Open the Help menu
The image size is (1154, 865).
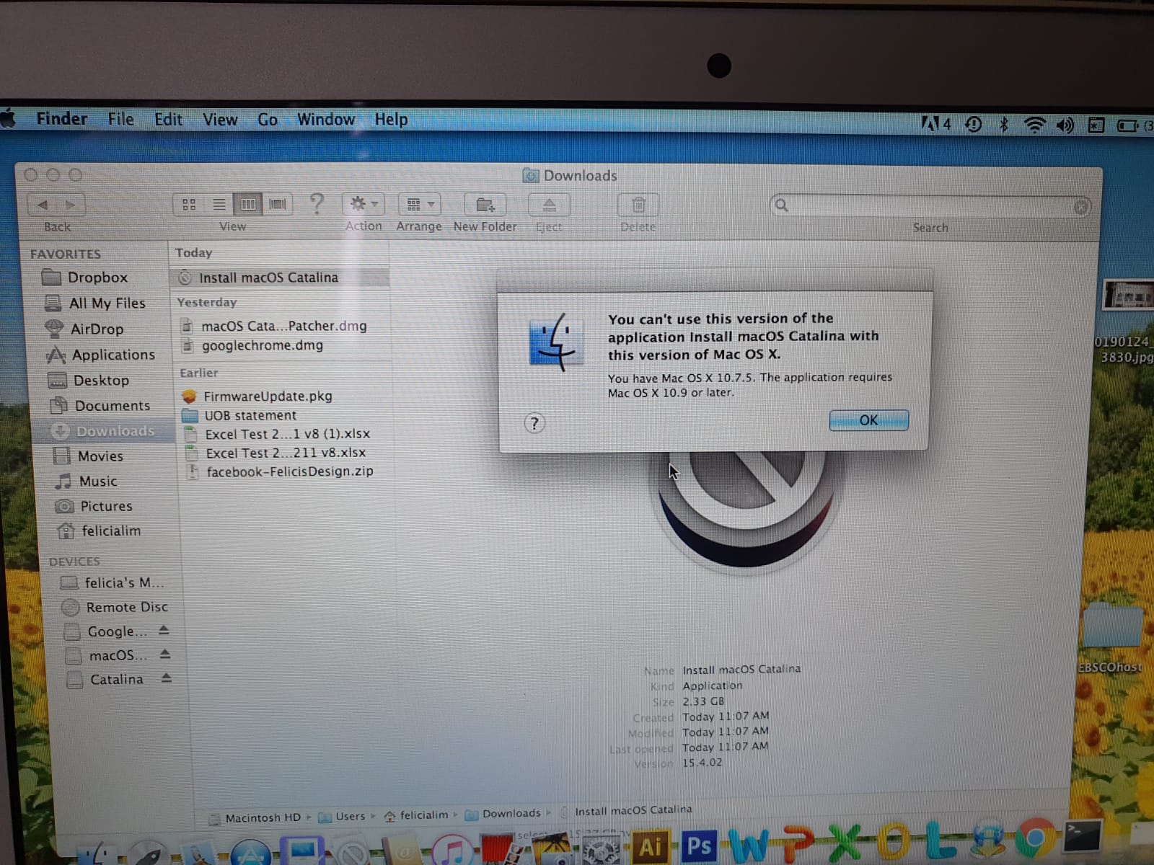(x=391, y=120)
